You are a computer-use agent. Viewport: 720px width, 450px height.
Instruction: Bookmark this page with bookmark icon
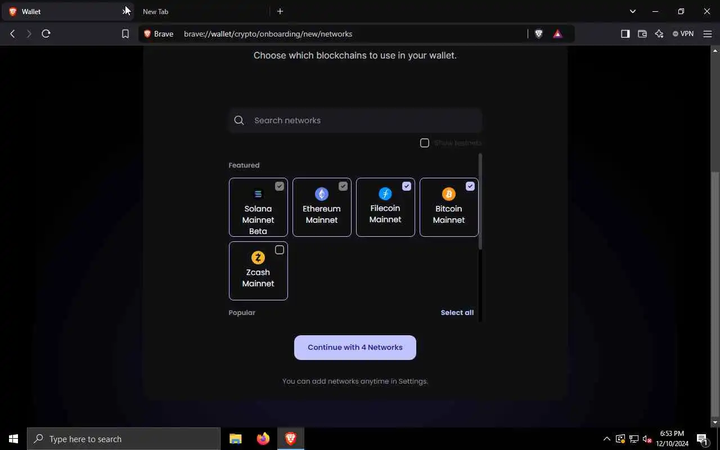pyautogui.click(x=125, y=34)
